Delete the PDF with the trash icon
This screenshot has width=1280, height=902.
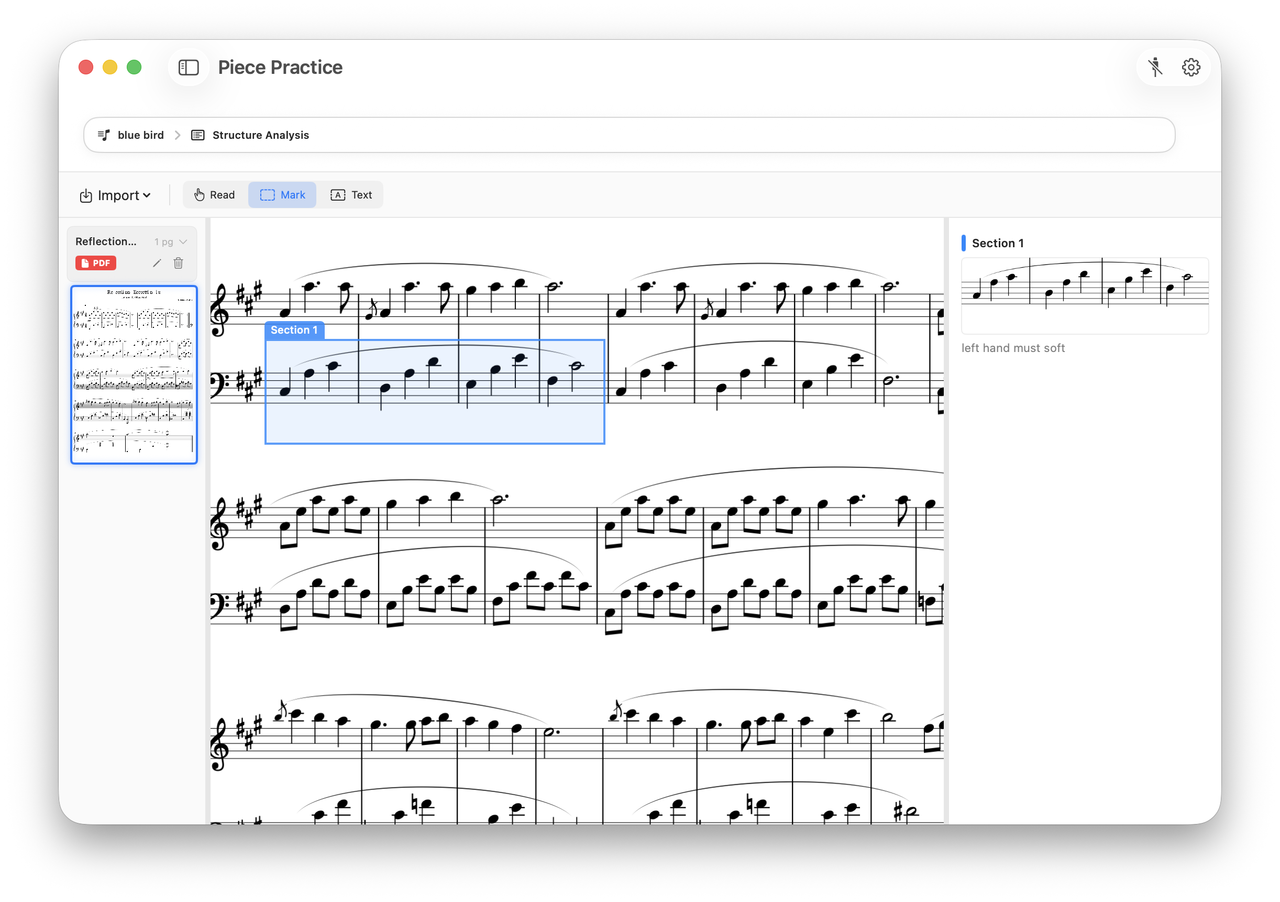pyautogui.click(x=179, y=263)
